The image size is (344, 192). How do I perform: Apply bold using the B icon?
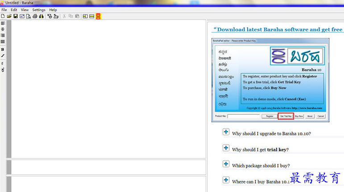pyautogui.click(x=3, y=50)
